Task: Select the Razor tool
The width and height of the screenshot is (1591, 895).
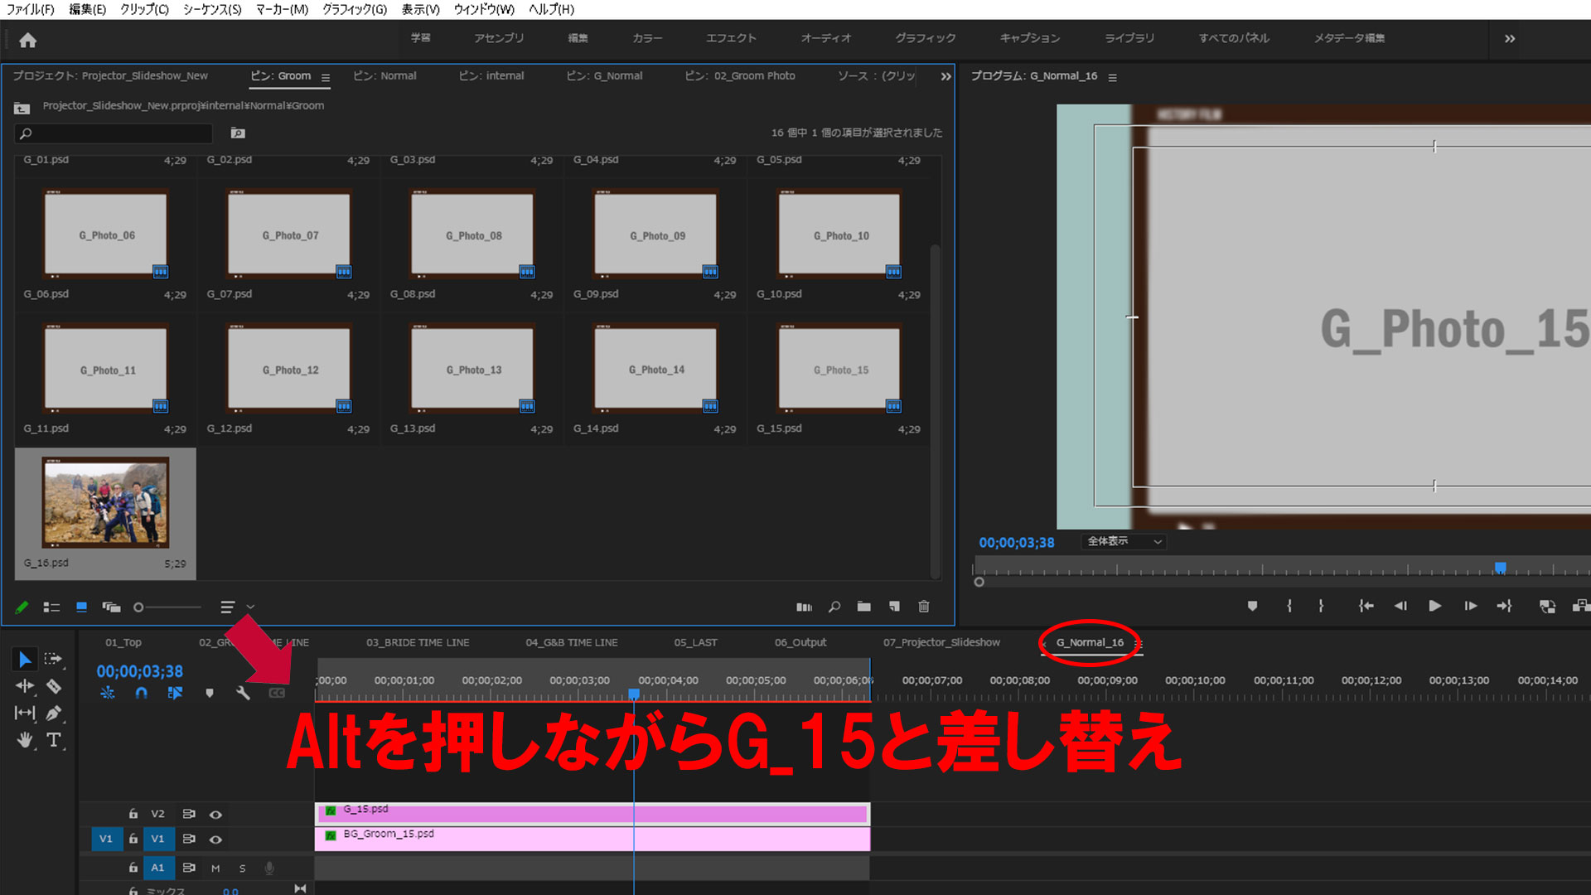Action: (53, 686)
